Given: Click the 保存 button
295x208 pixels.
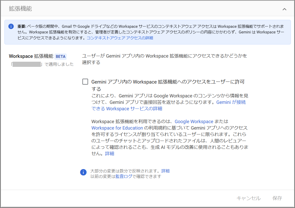Looking at the screenshot, I should point(277,198).
